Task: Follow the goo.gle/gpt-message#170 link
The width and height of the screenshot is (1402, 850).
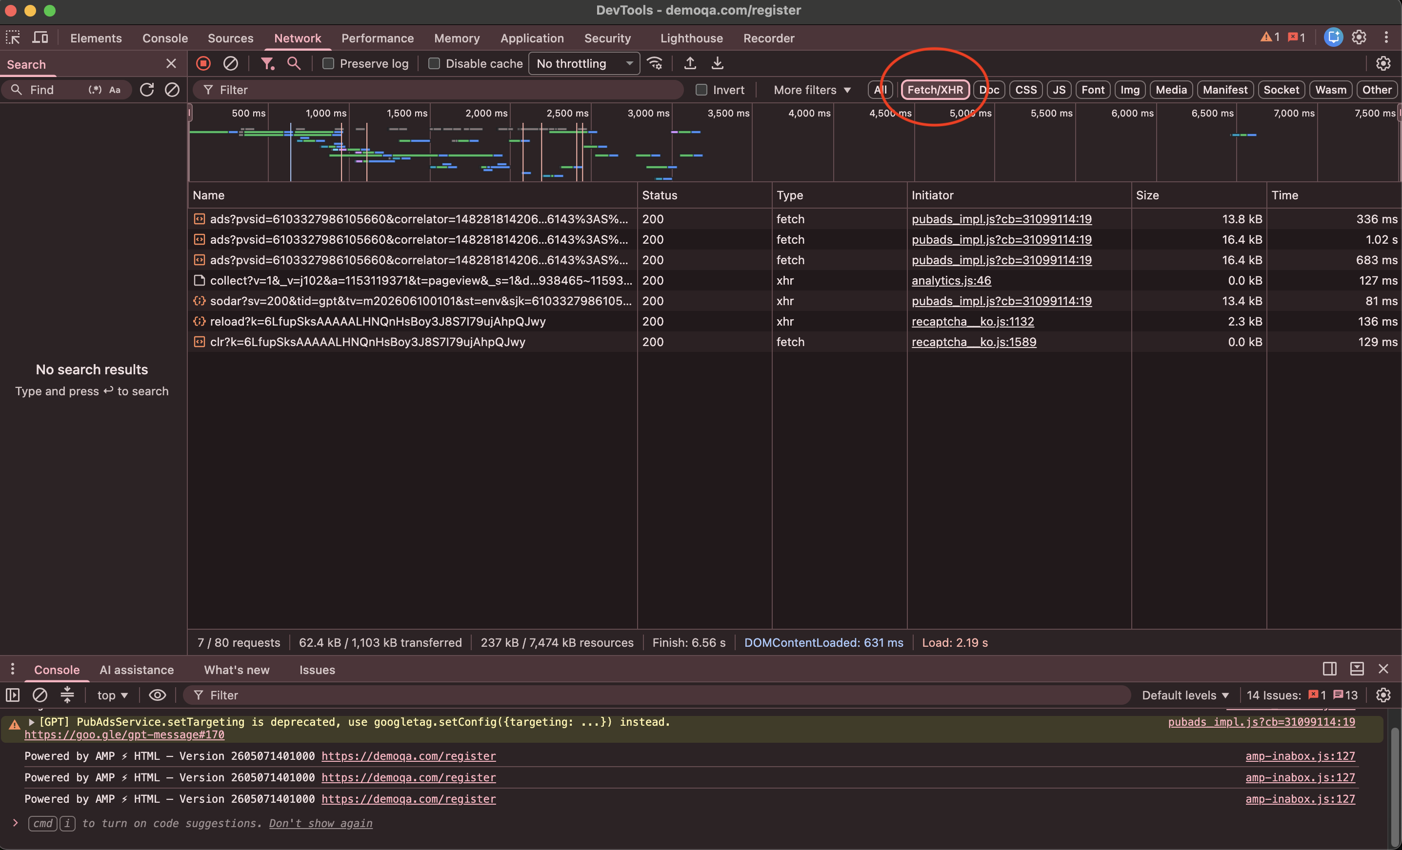Action: coord(124,734)
